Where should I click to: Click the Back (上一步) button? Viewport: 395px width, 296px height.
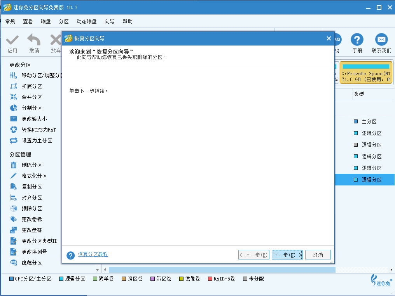point(253,255)
